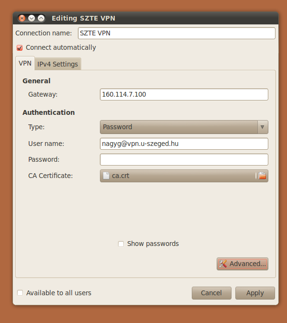Minimize the Editing SZTE VPN window

coord(32,18)
